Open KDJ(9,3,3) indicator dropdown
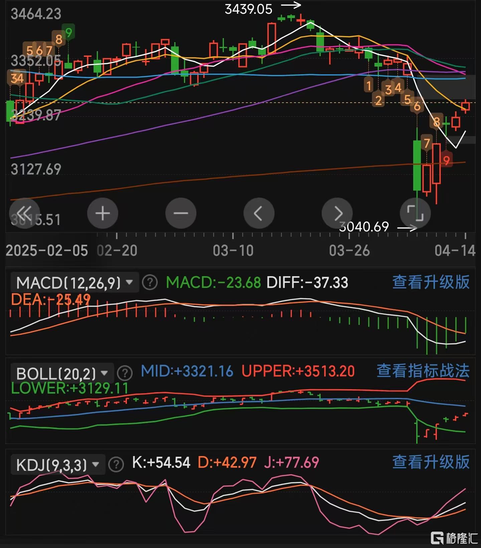Viewport: 481px width, 548px height. tap(58, 465)
